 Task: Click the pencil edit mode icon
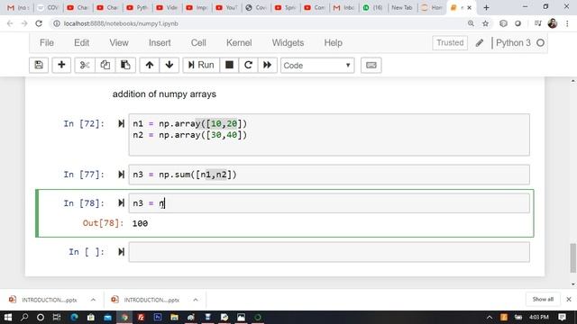coord(479,43)
